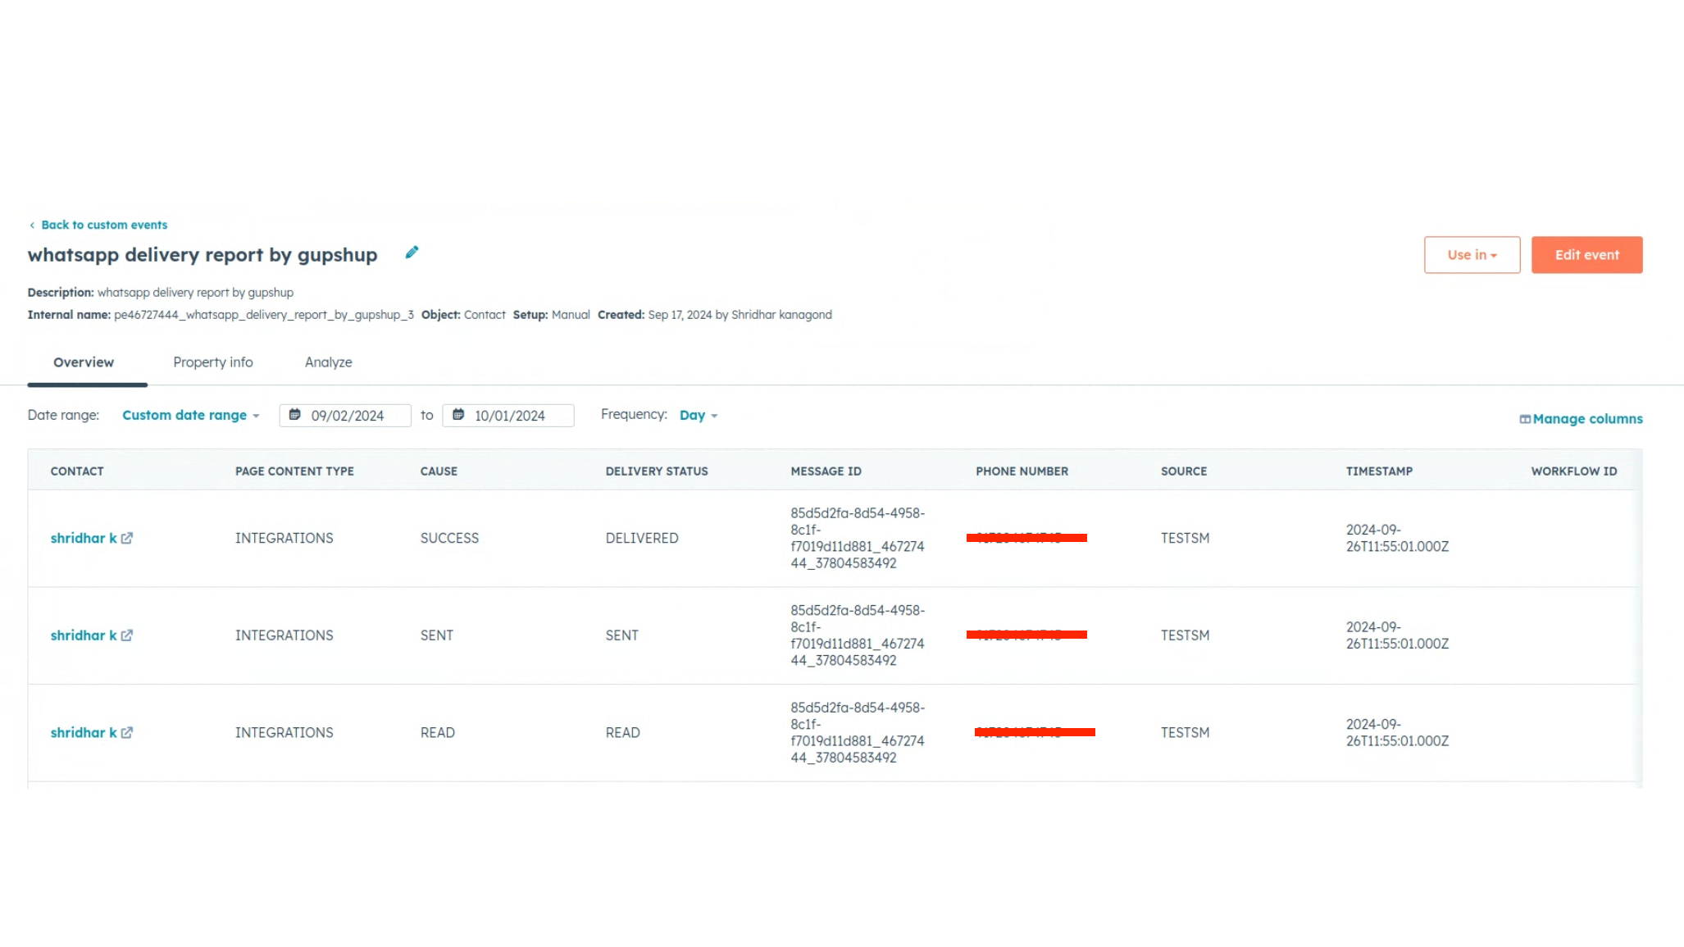1684x947 pixels.
Task: Click the 09/02/2024 start date field
Action: pos(348,416)
